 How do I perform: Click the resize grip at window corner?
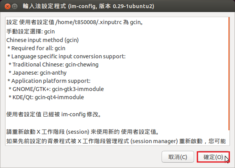233,166
